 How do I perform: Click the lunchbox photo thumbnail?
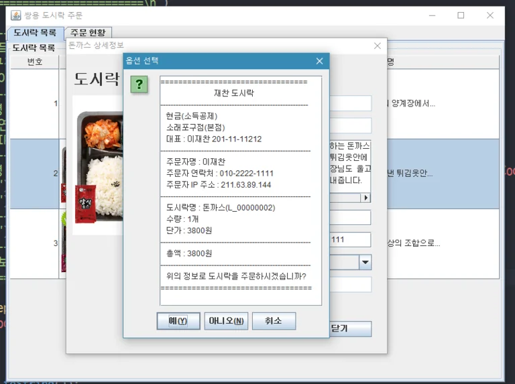(x=98, y=165)
